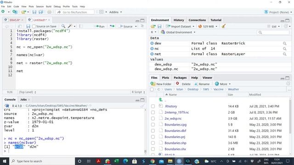Image resolution: width=294 pixels, height=165 pixels.
Task: Expand the Source button dropdown arrow
Action: [136, 27]
